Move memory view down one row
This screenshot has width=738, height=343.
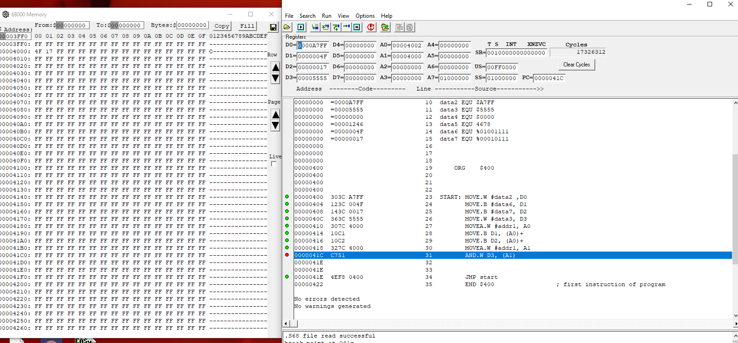(275, 78)
